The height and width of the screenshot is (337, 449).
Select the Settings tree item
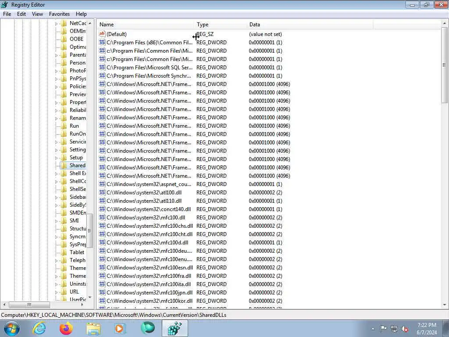77,150
